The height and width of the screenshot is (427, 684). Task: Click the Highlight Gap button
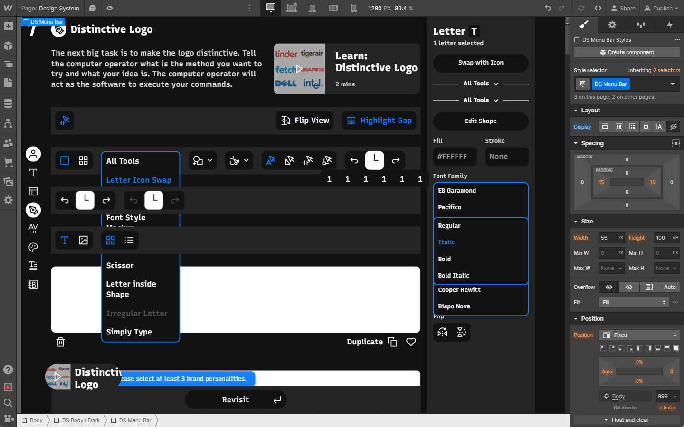coord(379,121)
